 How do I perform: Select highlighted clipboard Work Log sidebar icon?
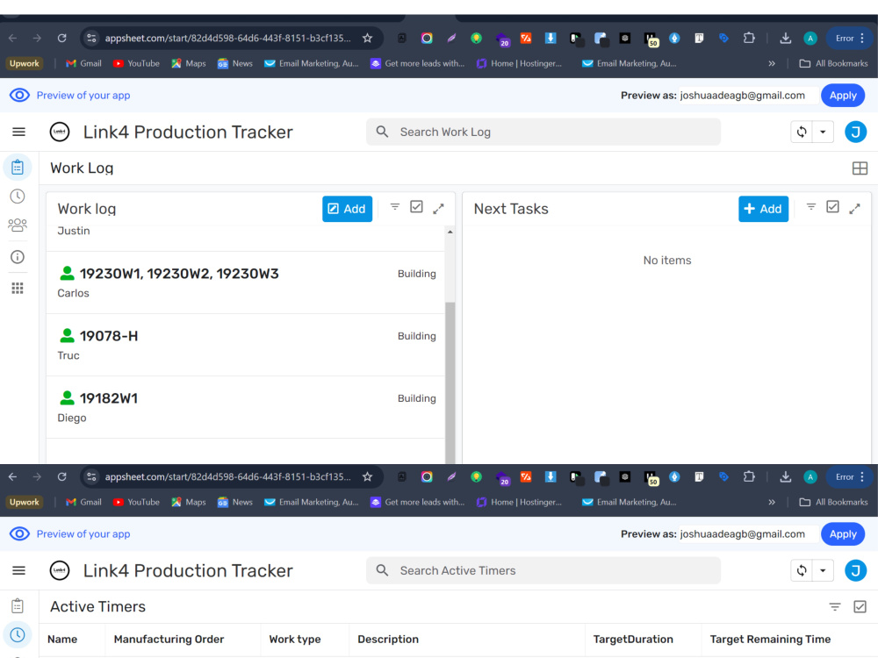tap(18, 168)
